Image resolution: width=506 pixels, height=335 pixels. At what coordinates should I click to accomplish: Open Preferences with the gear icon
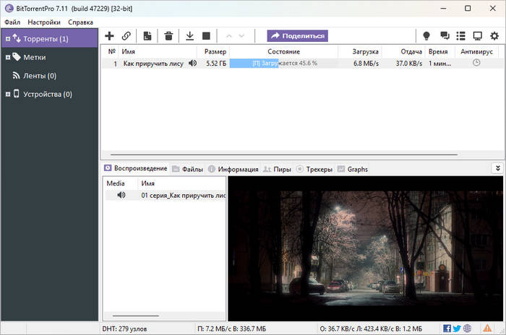pos(494,35)
